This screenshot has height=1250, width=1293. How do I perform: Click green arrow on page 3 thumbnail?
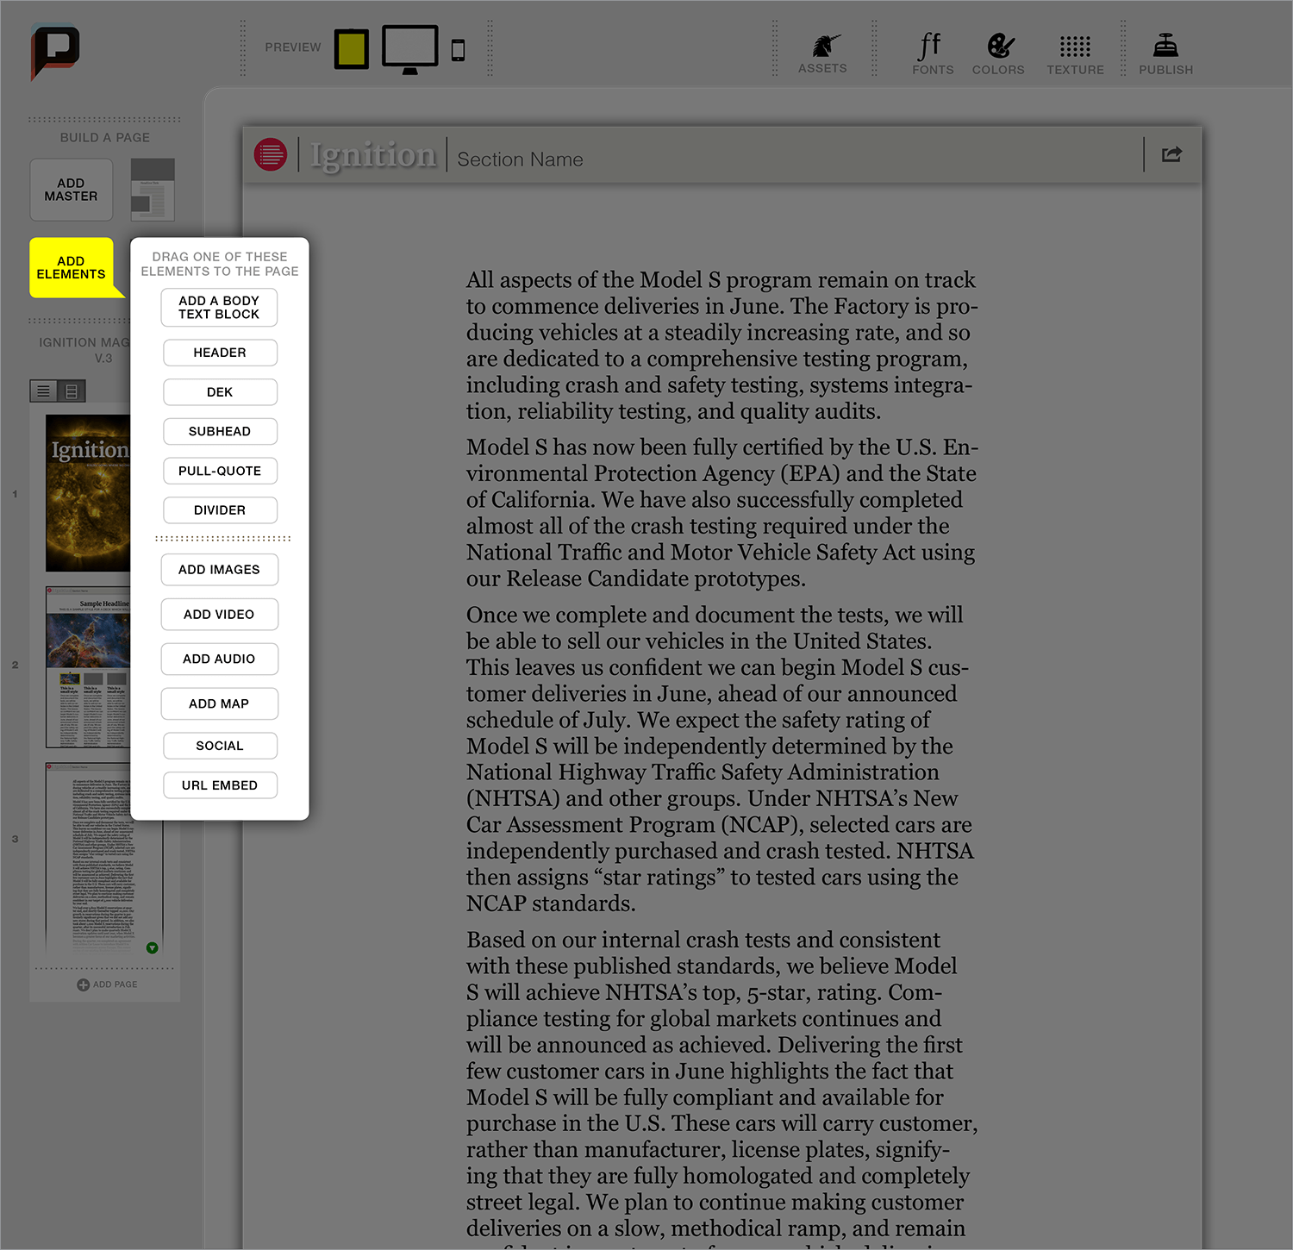pos(152,947)
